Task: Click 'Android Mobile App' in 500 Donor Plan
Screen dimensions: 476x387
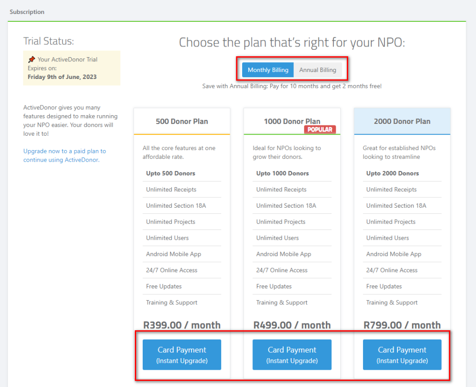Action: tap(182, 254)
